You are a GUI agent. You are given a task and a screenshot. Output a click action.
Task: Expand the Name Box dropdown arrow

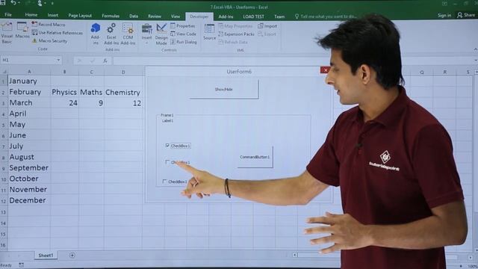58,60
